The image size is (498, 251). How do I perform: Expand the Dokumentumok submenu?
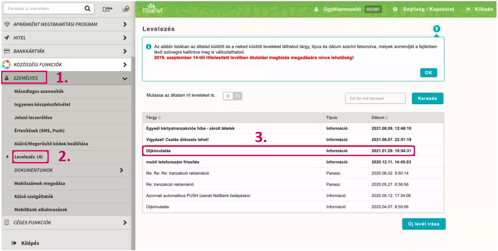point(121,170)
